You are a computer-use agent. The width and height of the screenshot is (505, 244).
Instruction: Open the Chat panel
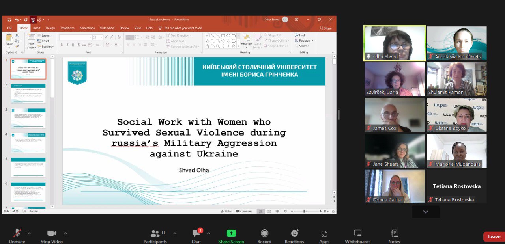(x=196, y=234)
